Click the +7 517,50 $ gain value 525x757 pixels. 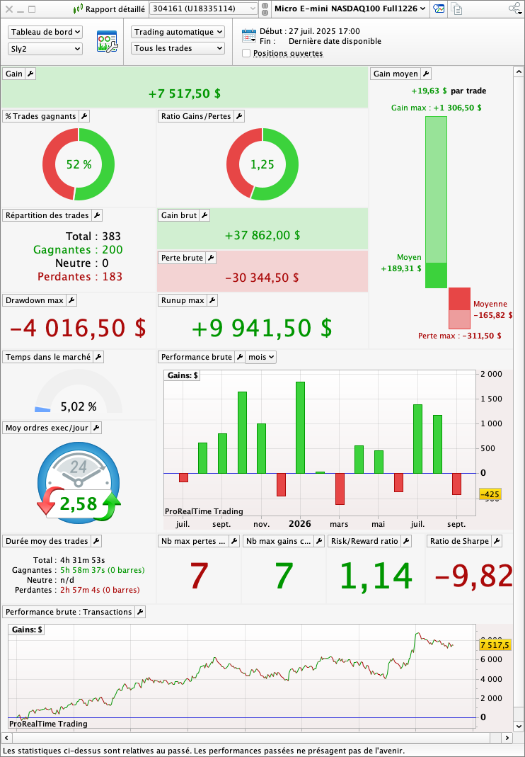pos(185,93)
